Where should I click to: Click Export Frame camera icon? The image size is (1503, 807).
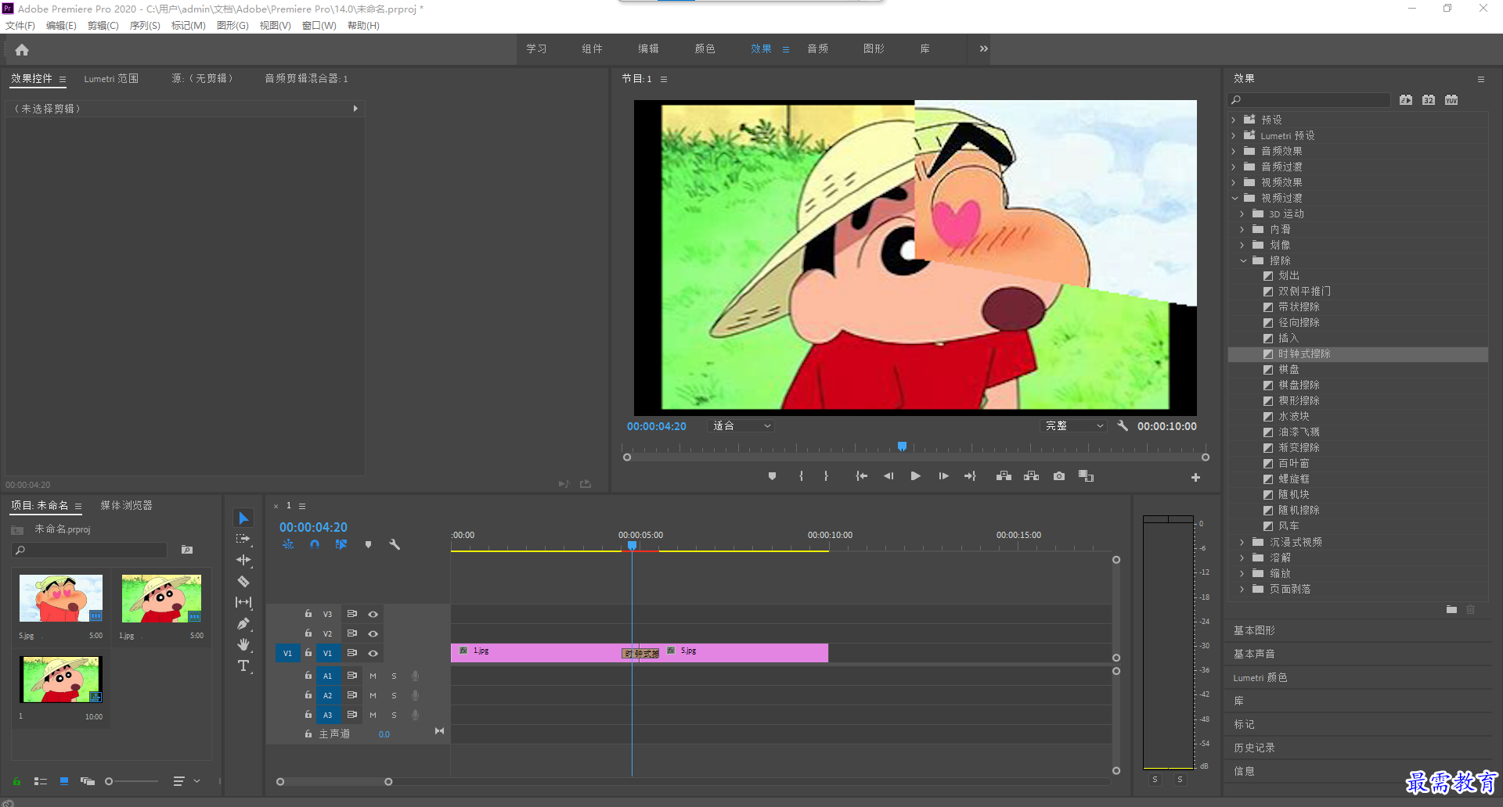(1059, 476)
